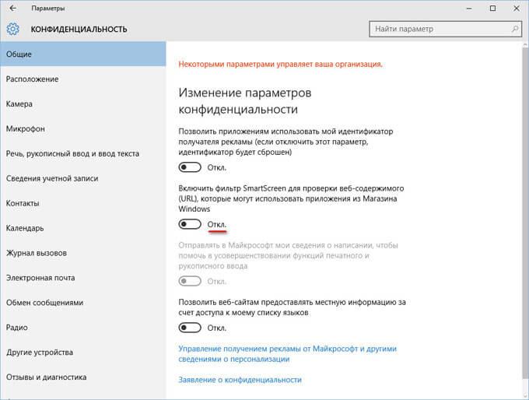
Task: Click the settings gear icon
Action: (12, 29)
